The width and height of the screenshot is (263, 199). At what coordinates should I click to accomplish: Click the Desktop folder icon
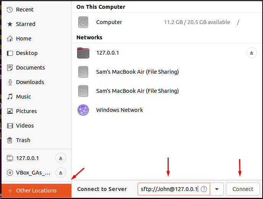point(10,53)
